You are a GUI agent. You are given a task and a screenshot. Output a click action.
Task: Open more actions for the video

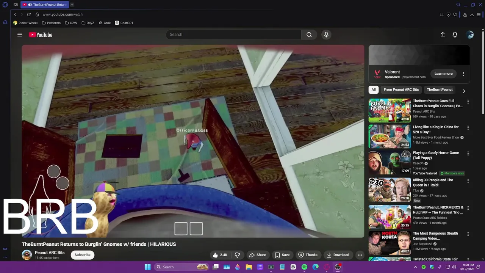click(x=360, y=255)
